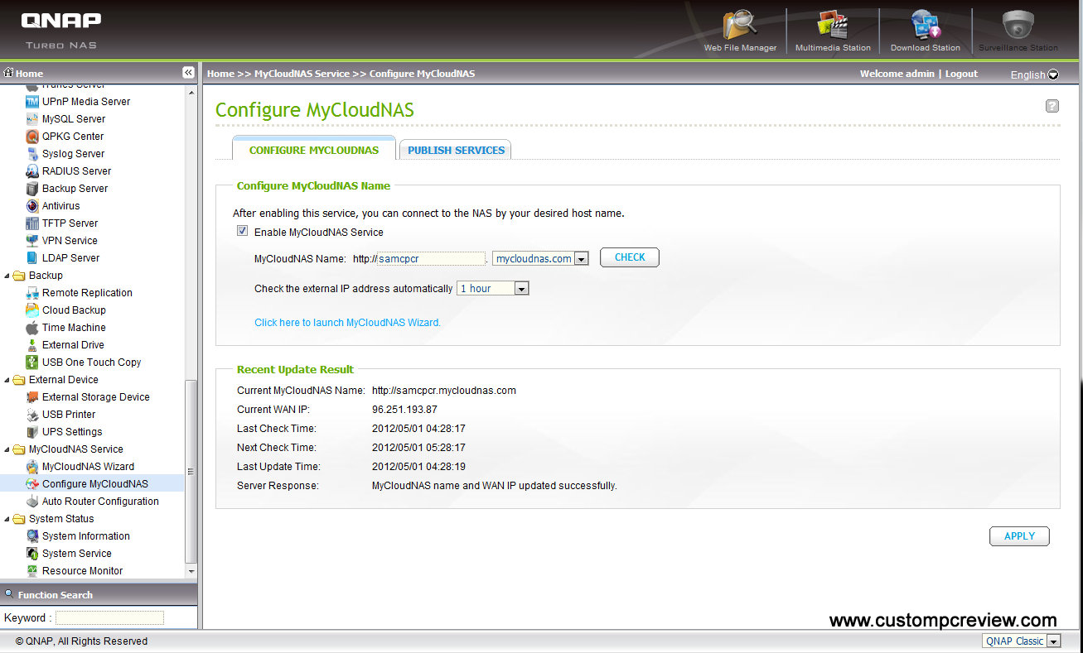Image resolution: width=1083 pixels, height=653 pixels.
Task: Open Download Station icon
Action: [x=925, y=26]
